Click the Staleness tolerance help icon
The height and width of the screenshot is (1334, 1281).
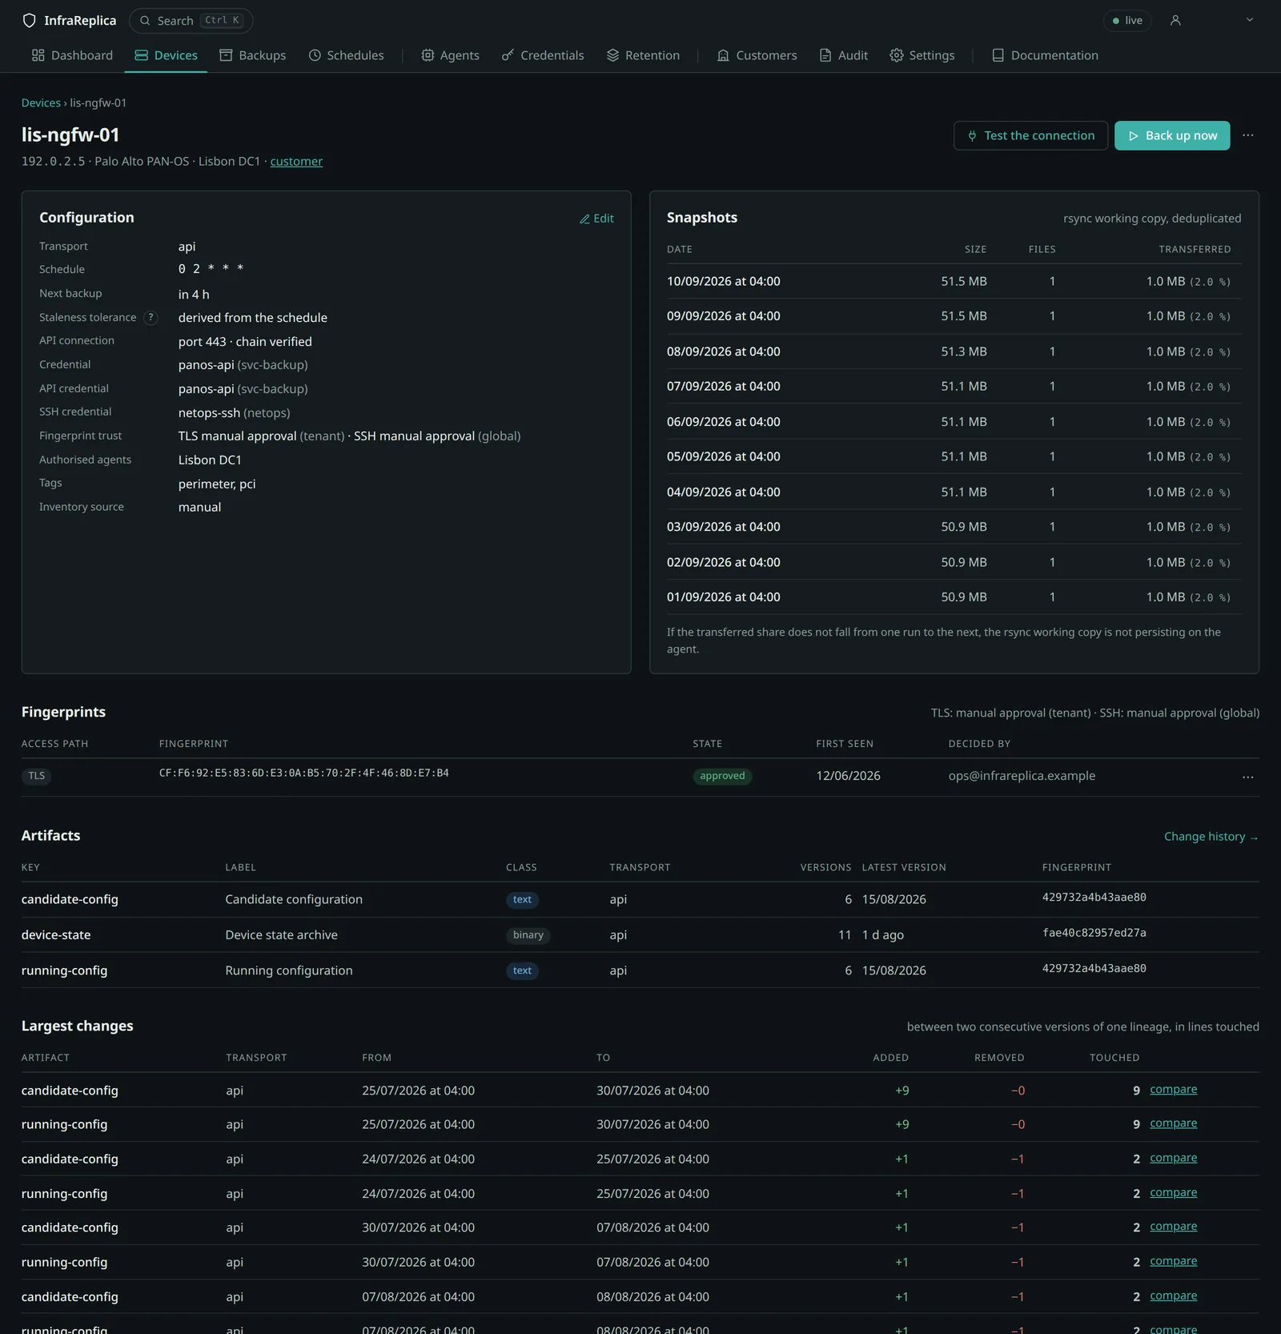[x=150, y=318]
